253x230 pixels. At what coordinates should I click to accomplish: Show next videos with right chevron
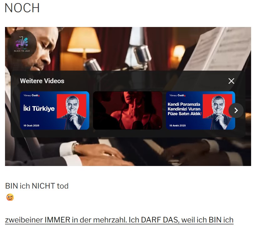pos(236,110)
